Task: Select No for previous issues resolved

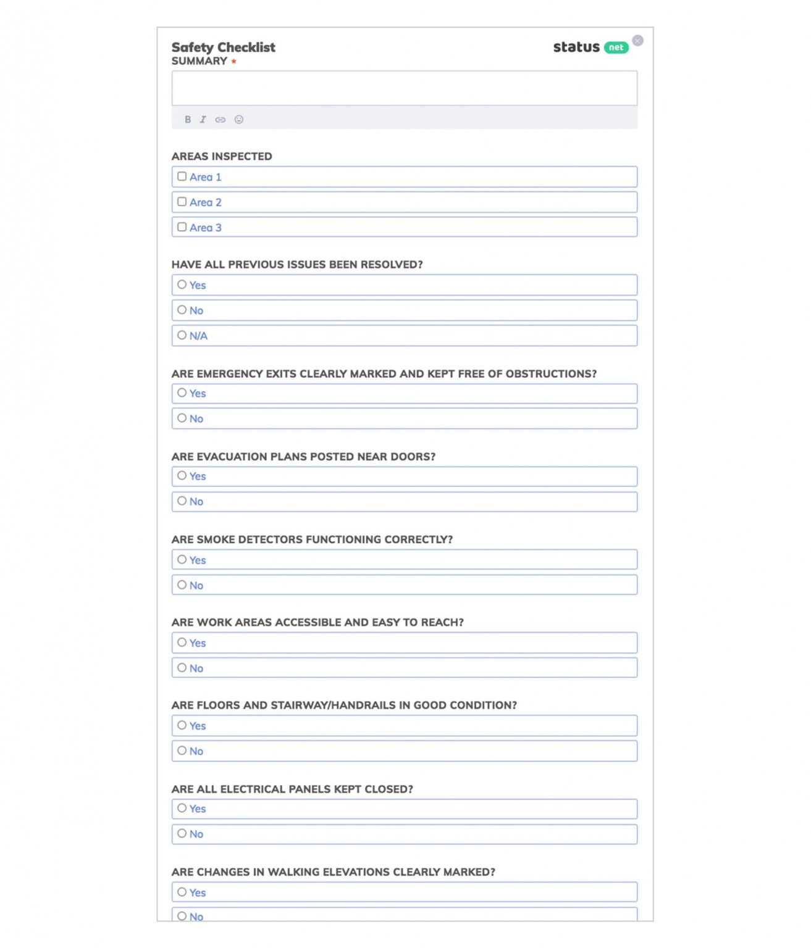Action: coord(182,309)
